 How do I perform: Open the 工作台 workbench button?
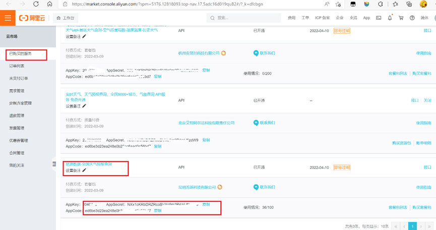click(66, 18)
